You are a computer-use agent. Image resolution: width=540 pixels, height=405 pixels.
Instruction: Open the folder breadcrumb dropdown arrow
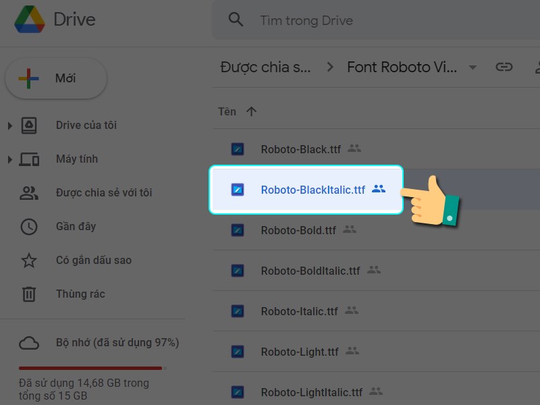click(473, 67)
